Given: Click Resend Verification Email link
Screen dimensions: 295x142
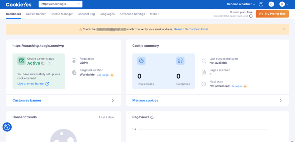Looking at the screenshot, I should [191, 29].
